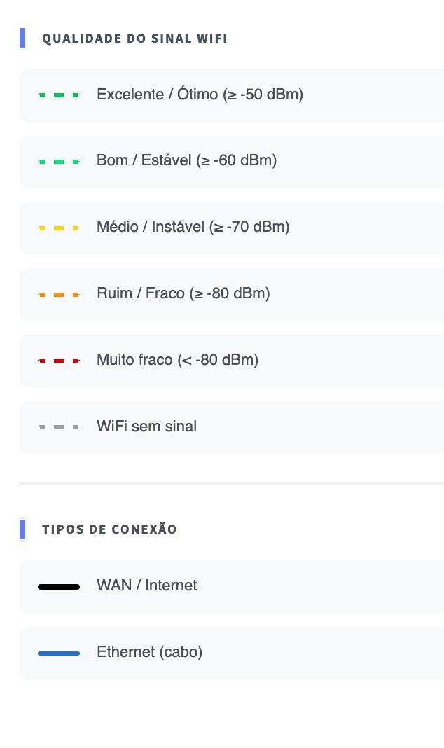The height and width of the screenshot is (748, 444).
Task: Click the Excelente / Ótimo (≥ -50 dBm) label
Action: 200,95
